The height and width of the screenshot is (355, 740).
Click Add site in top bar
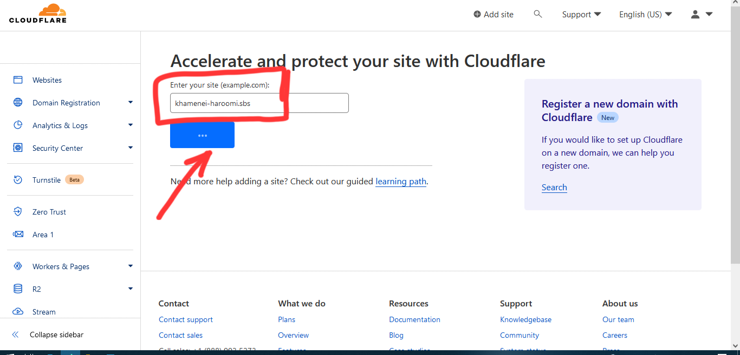(493, 15)
